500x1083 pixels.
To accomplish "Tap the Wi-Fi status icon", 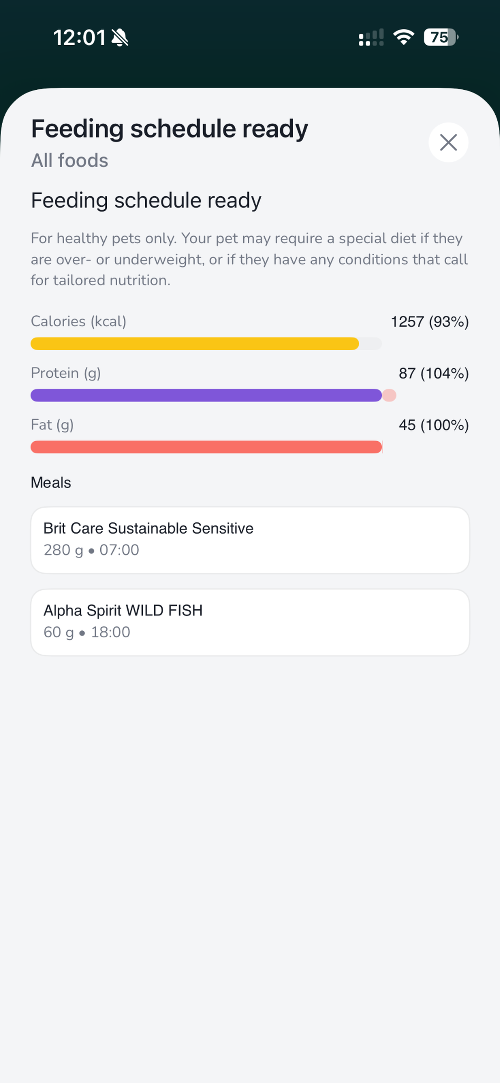I will 403,37.
